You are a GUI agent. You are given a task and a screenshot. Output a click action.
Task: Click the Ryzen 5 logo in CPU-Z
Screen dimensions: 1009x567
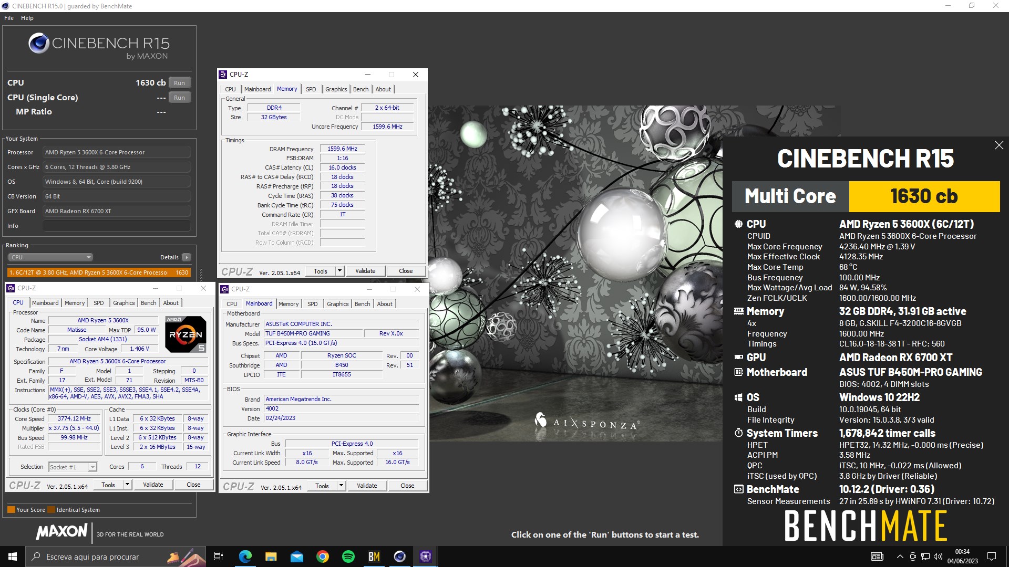pos(186,334)
